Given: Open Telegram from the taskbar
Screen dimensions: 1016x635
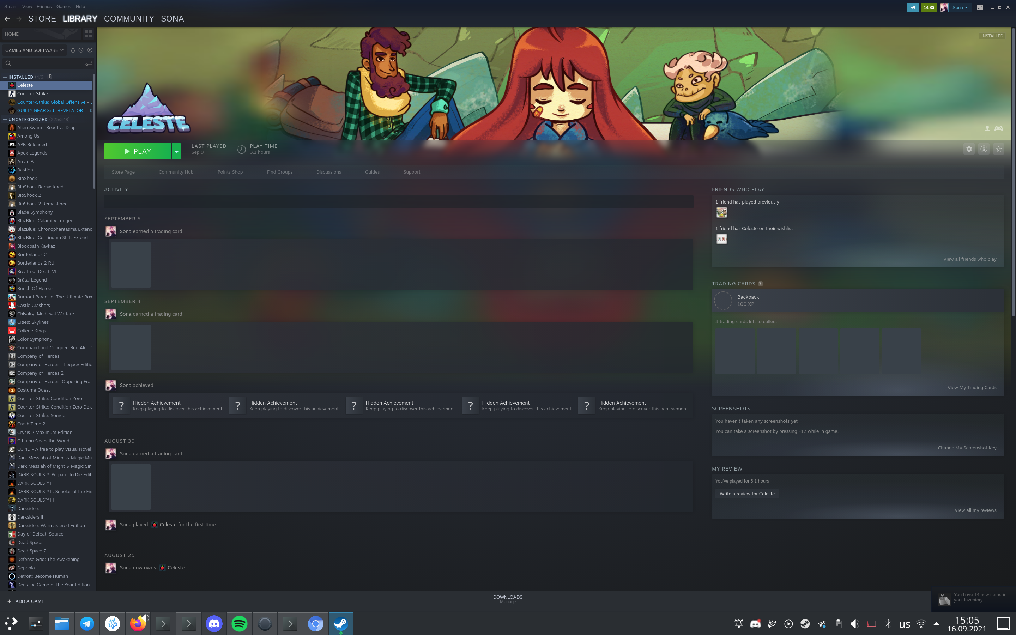Looking at the screenshot, I should click(87, 624).
